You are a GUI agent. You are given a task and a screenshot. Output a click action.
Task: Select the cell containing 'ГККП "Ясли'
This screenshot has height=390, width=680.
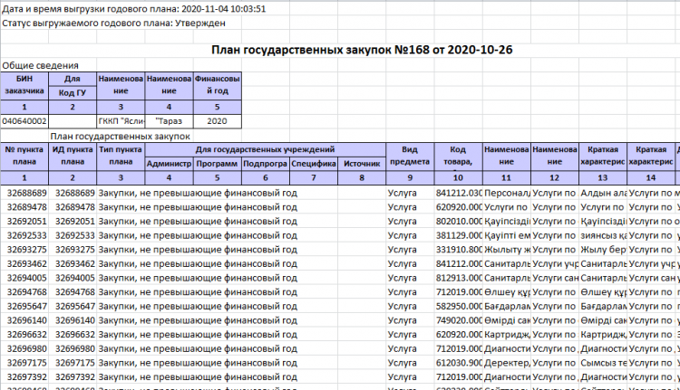point(121,121)
